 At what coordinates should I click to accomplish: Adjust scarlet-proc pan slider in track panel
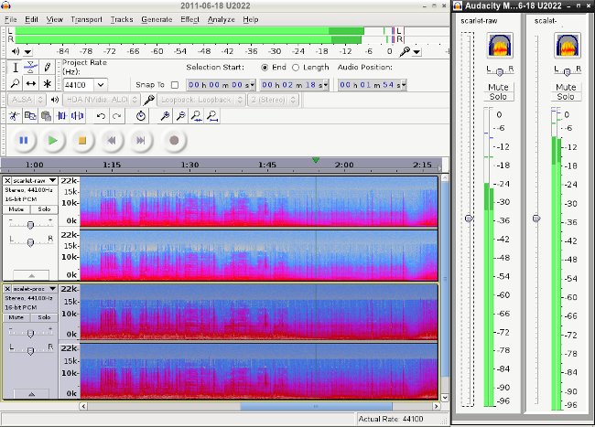(30, 351)
